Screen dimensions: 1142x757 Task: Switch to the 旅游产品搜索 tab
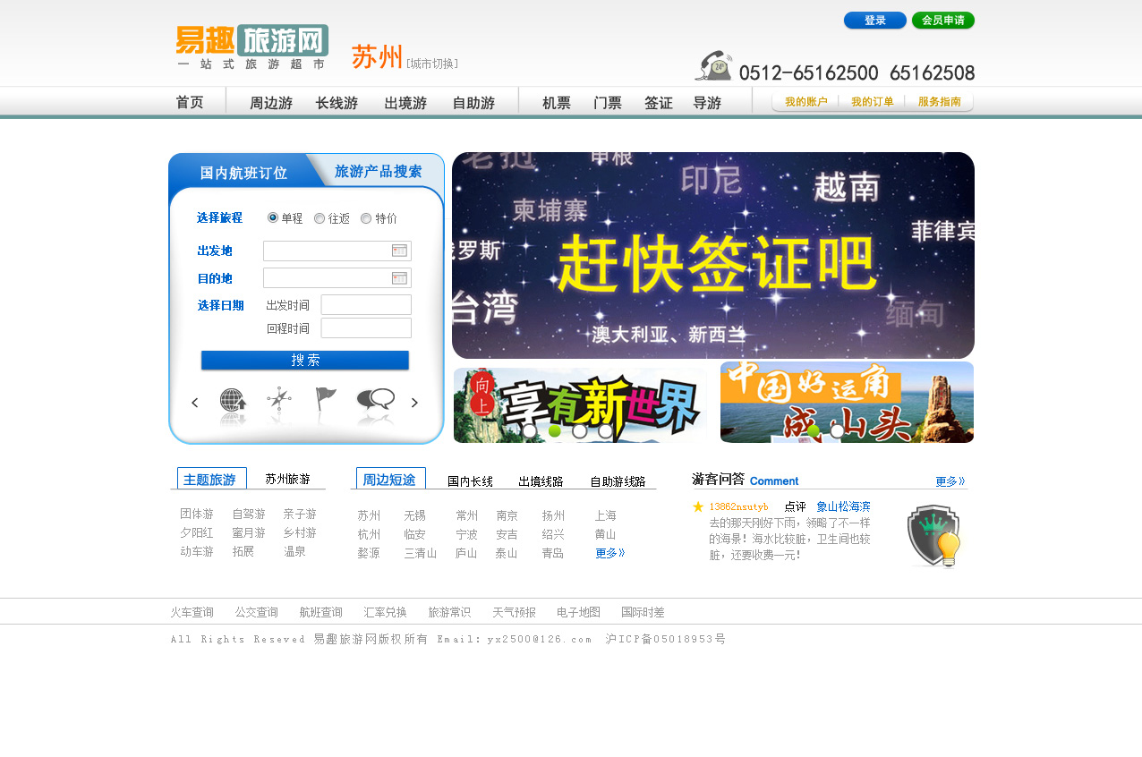pos(378,171)
